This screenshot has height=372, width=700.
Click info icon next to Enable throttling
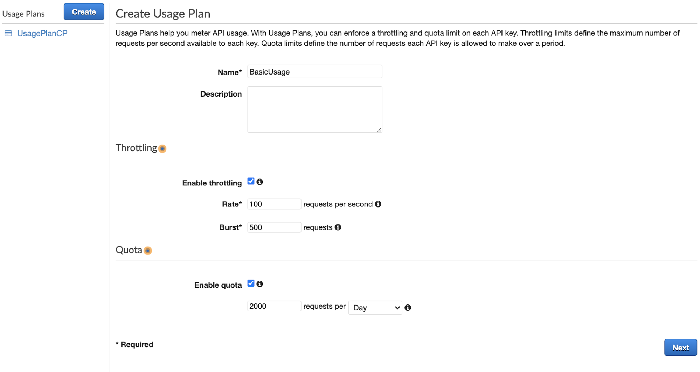click(x=259, y=182)
